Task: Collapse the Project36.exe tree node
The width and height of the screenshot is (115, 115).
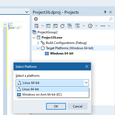Action: pyautogui.click(x=34, y=38)
